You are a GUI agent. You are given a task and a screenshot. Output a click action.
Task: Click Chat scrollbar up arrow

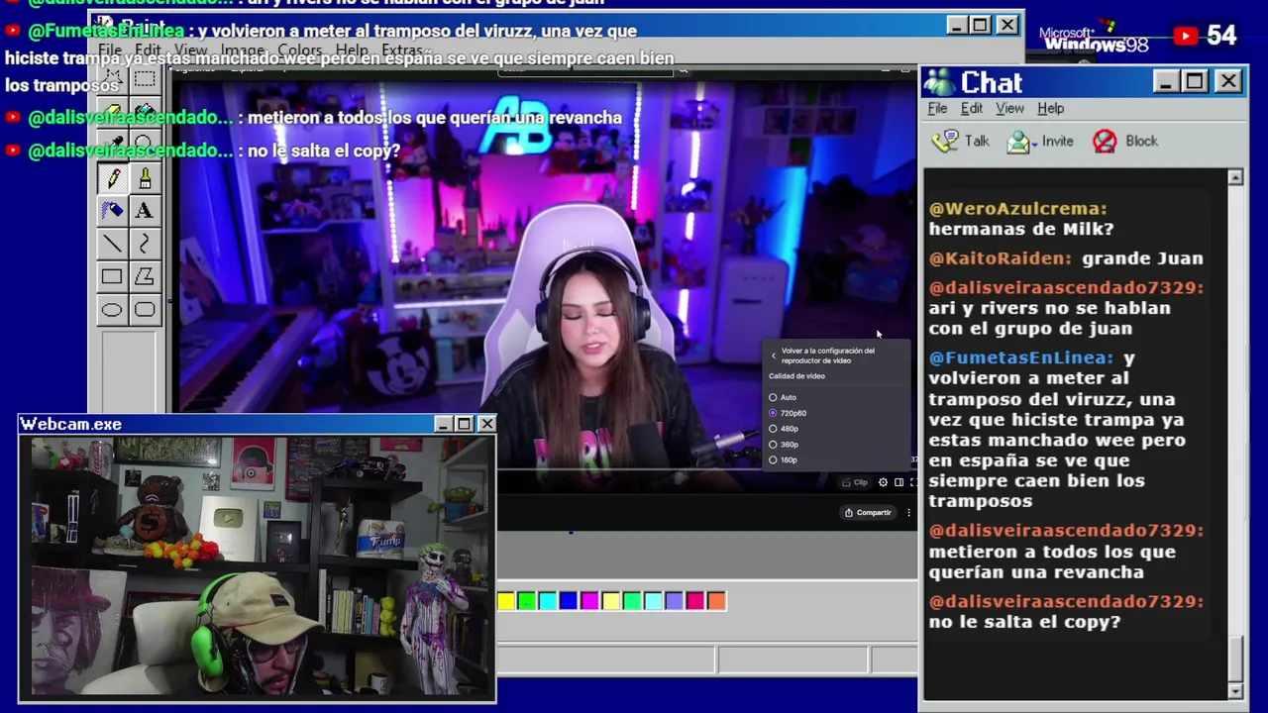click(x=1235, y=177)
